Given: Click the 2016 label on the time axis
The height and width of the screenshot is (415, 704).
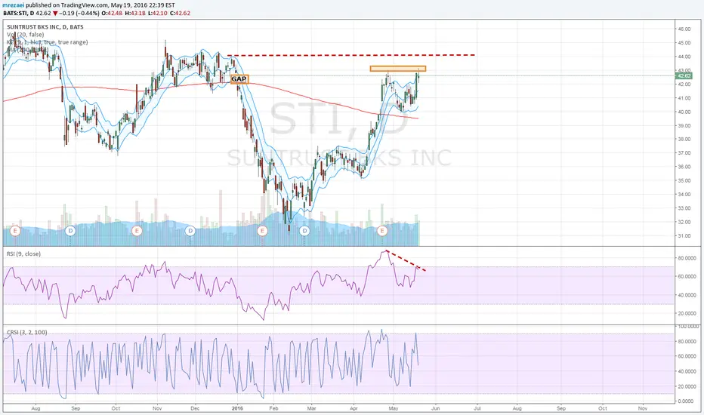Looking at the screenshot, I should (237, 409).
